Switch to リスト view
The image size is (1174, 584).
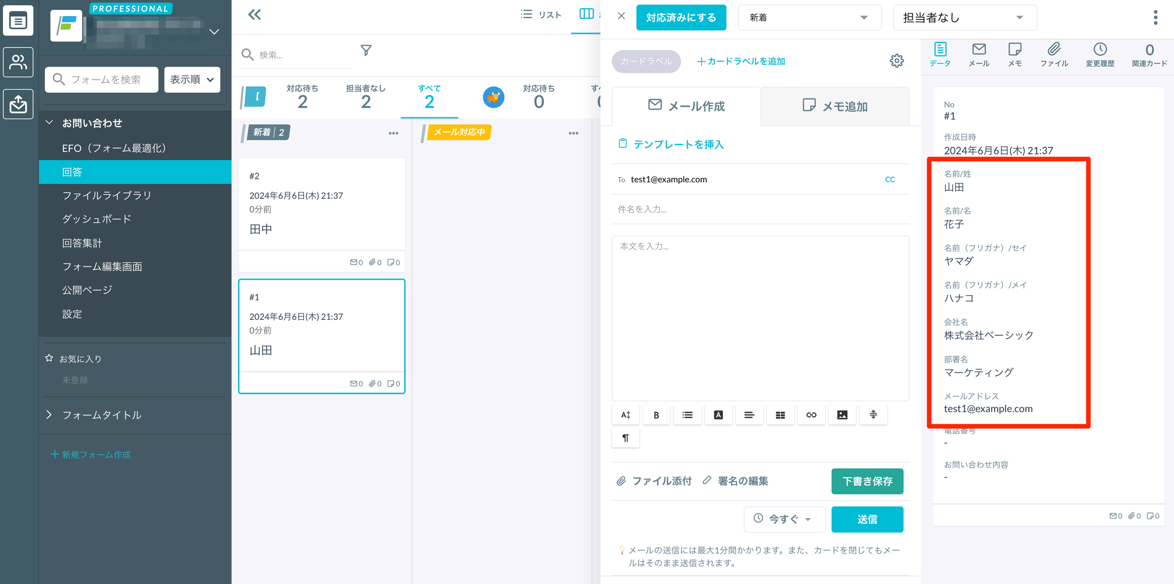click(x=541, y=15)
